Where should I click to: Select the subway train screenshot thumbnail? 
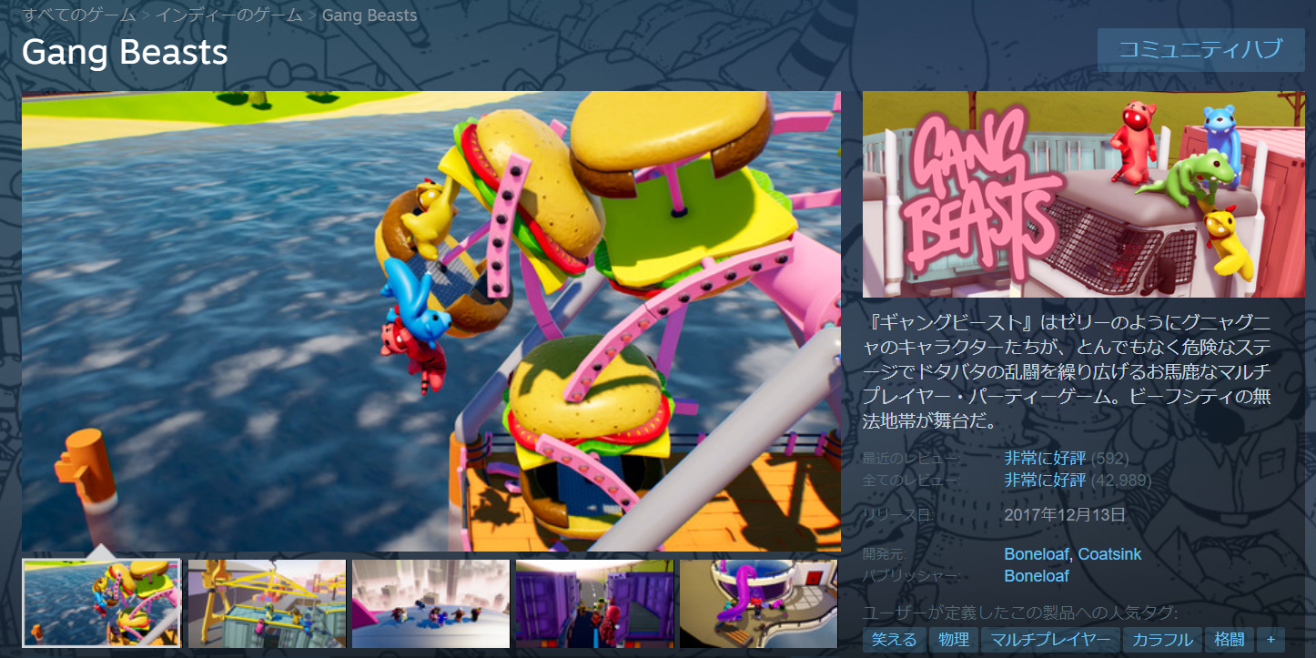tap(593, 602)
